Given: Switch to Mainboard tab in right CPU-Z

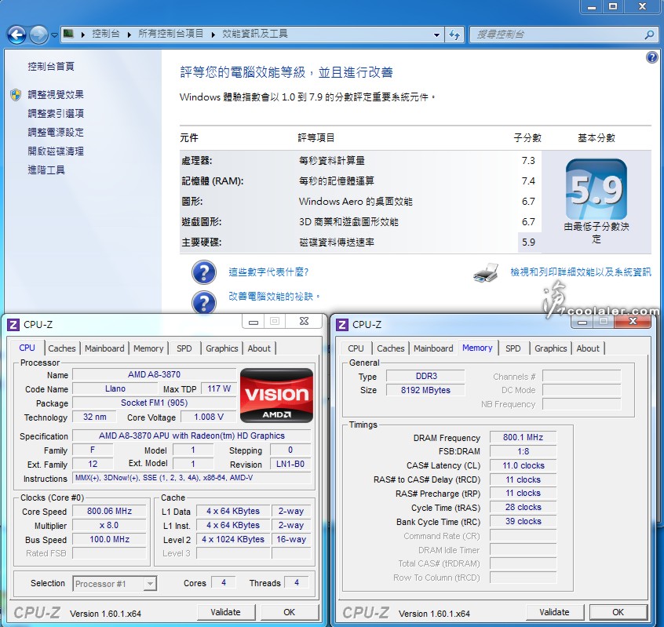Looking at the screenshot, I should [x=433, y=348].
